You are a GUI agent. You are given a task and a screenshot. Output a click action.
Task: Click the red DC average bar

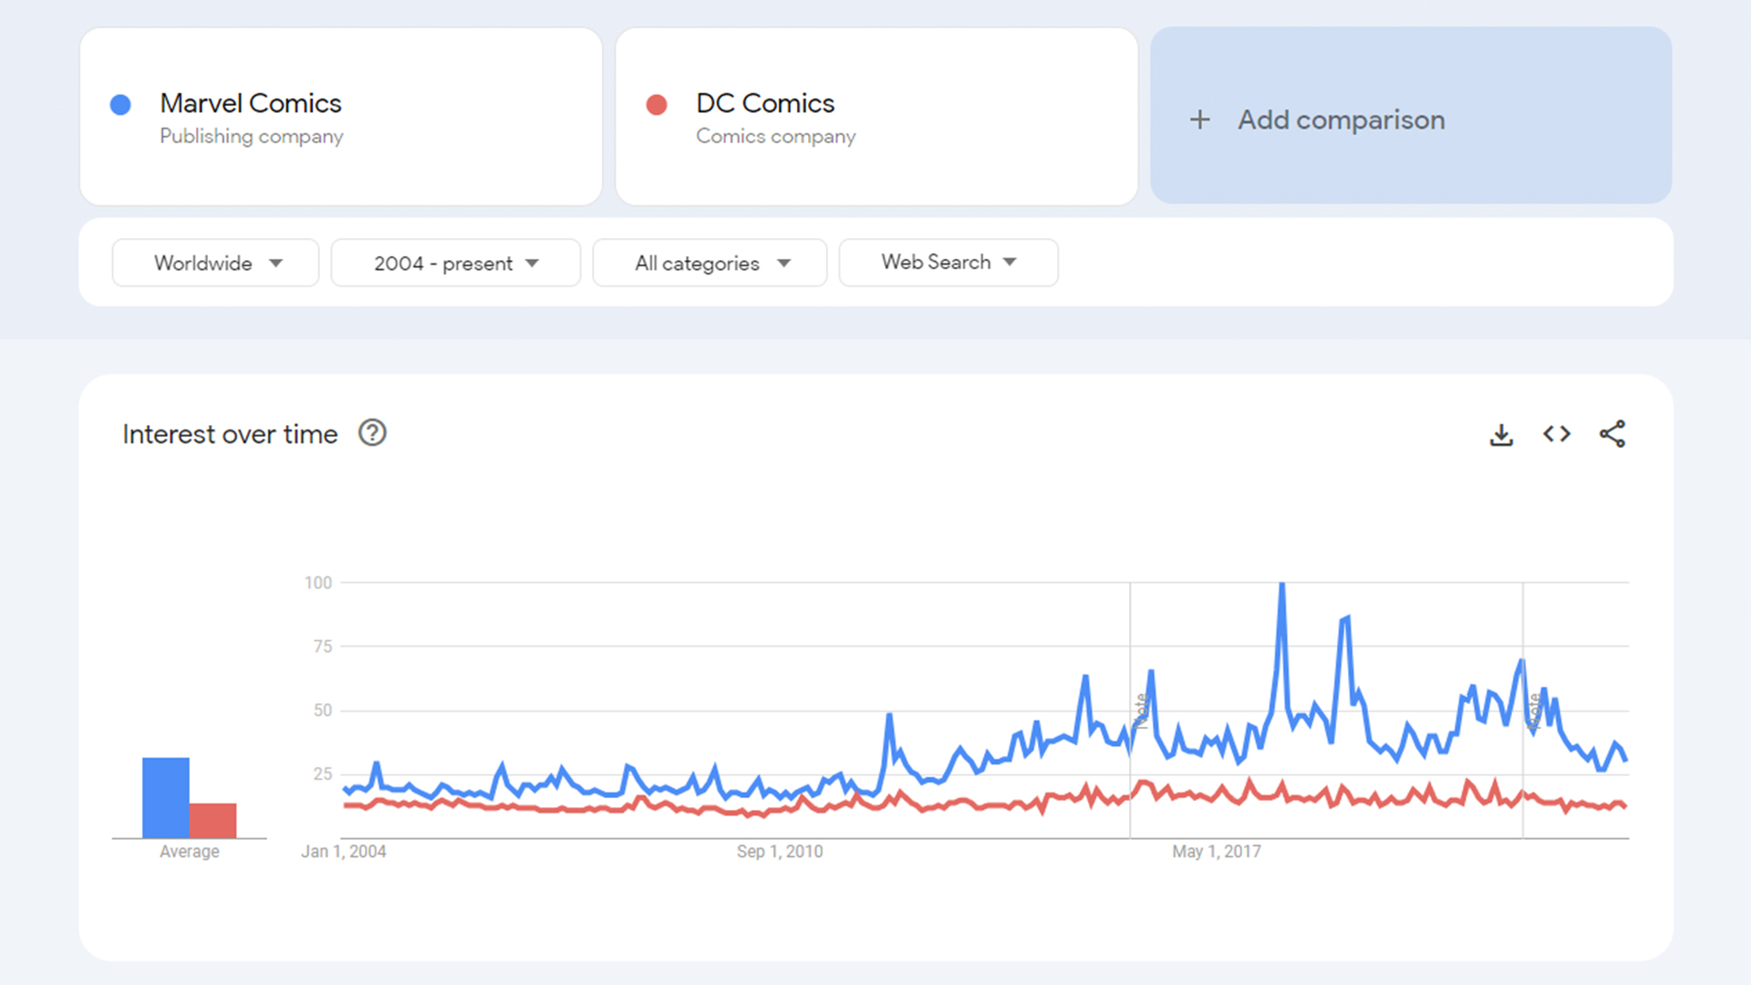coord(213,820)
